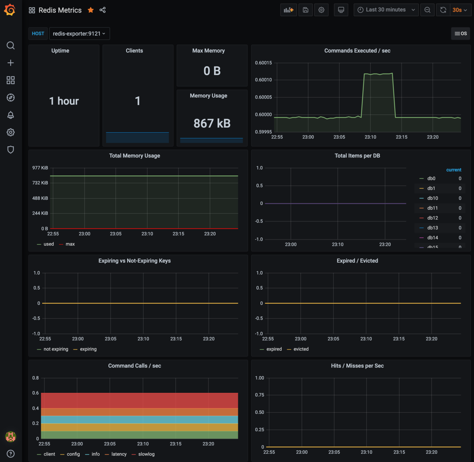This screenshot has height=462, width=474.
Task: Click the db0 green color swatch
Action: 421,179
